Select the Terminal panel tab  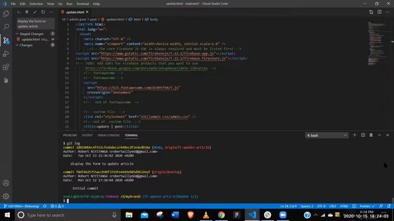pyautogui.click(x=131, y=135)
